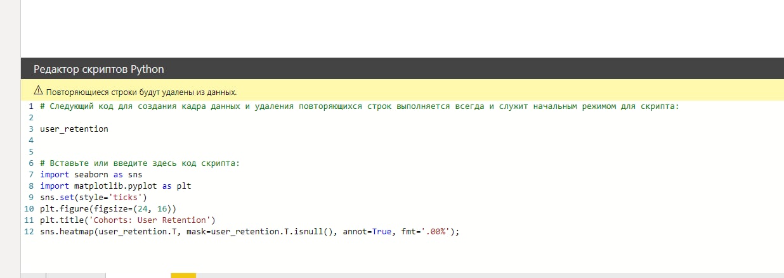The height and width of the screenshot is (278, 784).
Task: Click line number 12 in the gutter
Action: tap(29, 232)
